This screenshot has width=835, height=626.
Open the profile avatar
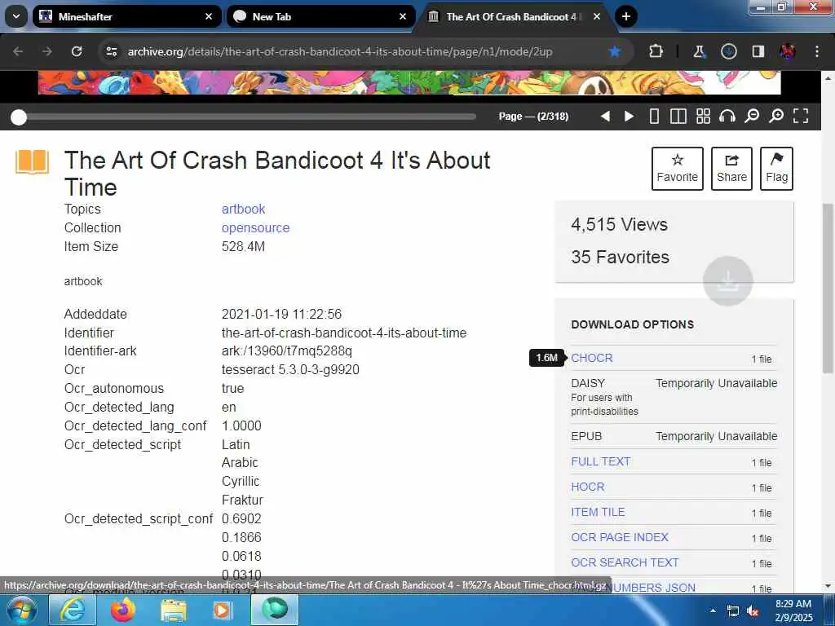coord(787,51)
